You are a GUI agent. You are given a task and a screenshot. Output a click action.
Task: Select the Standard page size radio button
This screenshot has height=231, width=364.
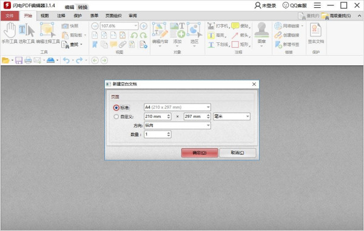click(116, 108)
